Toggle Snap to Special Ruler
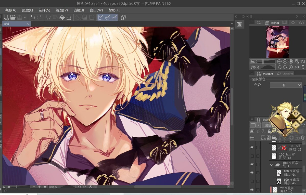 click(x=108, y=17)
